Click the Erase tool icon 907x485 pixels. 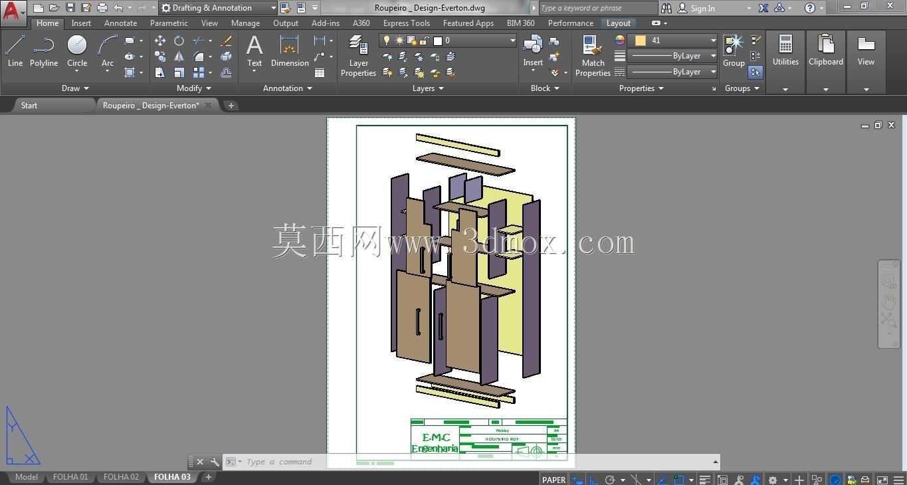[226, 41]
